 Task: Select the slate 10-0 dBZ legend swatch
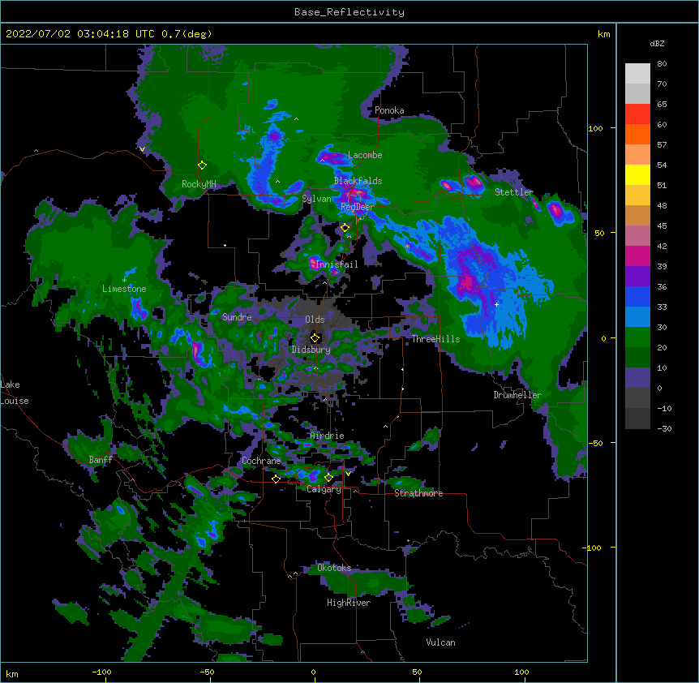637,378
